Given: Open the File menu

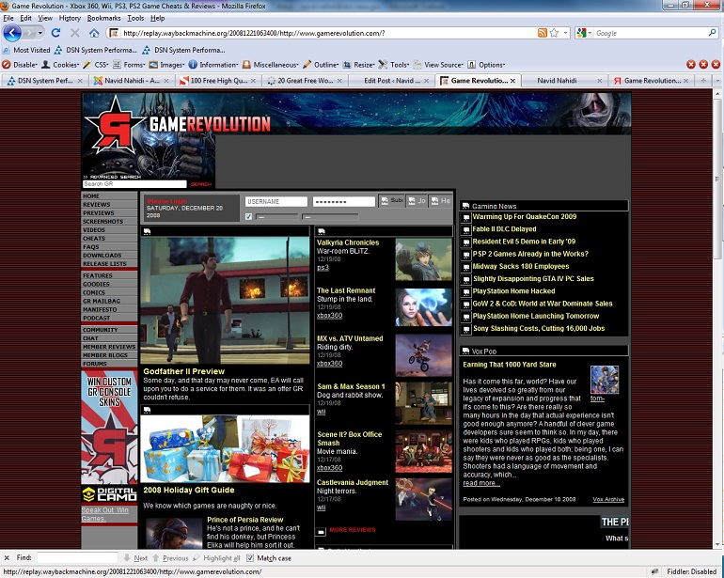Looking at the screenshot, I should click(8, 18).
